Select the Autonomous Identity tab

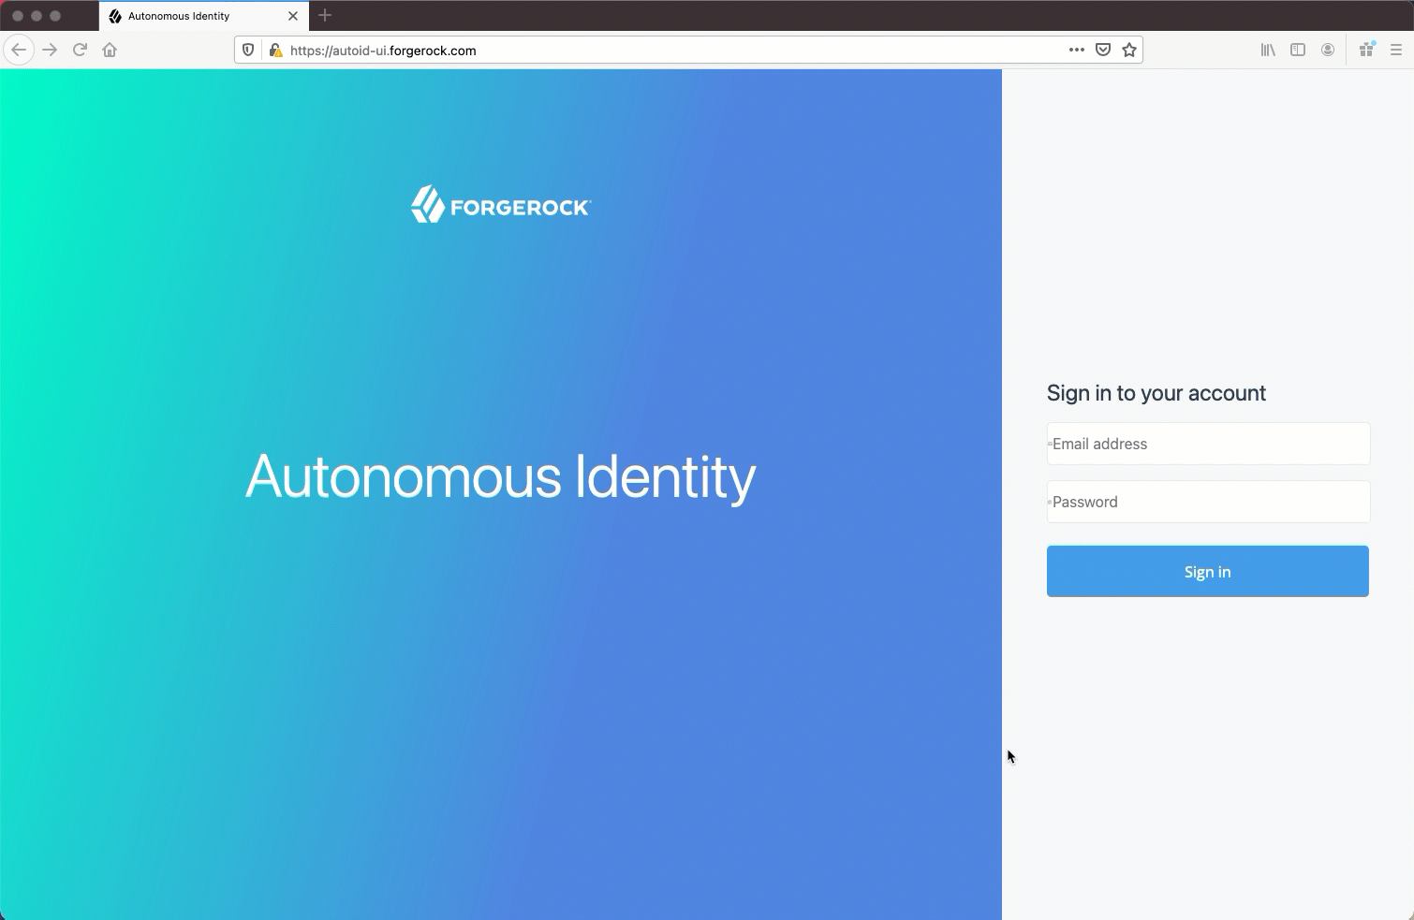click(x=187, y=16)
